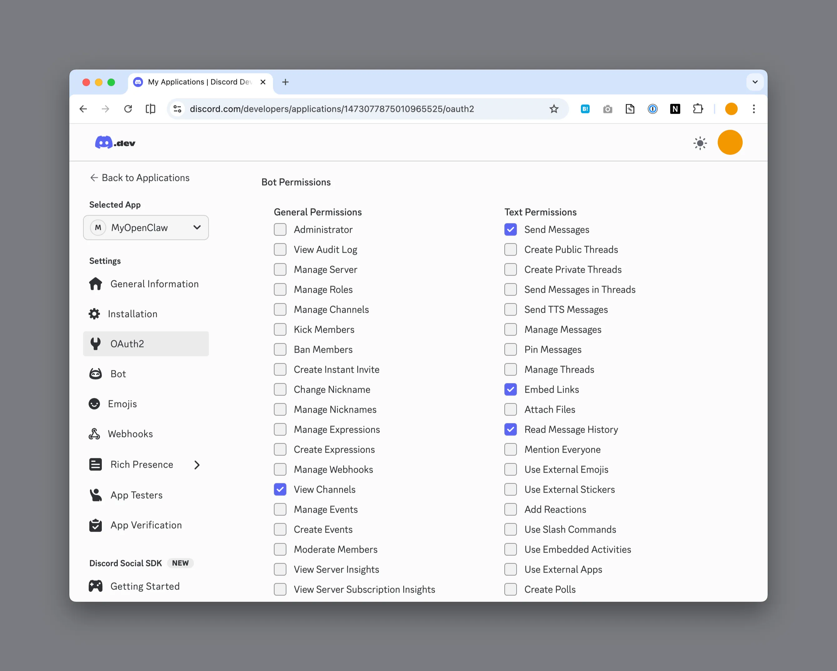Click the orange user avatar in header
Screen dimensions: 837x671
(x=730, y=142)
